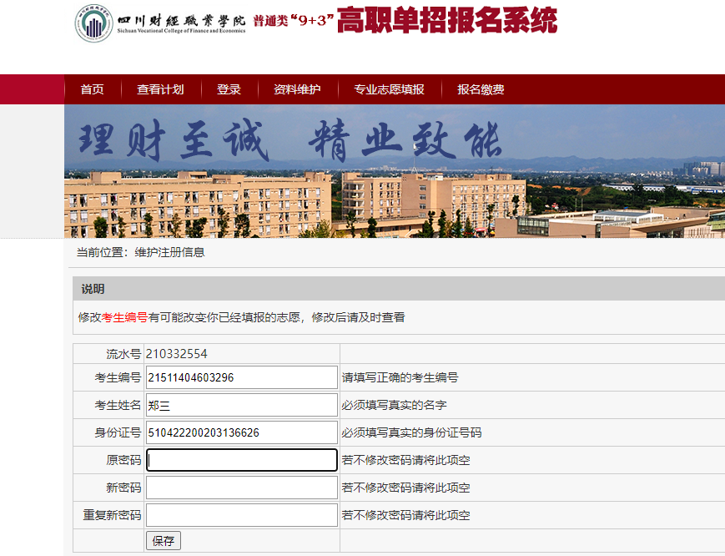
Task: Click the 说明 section header
Action: coord(93,289)
